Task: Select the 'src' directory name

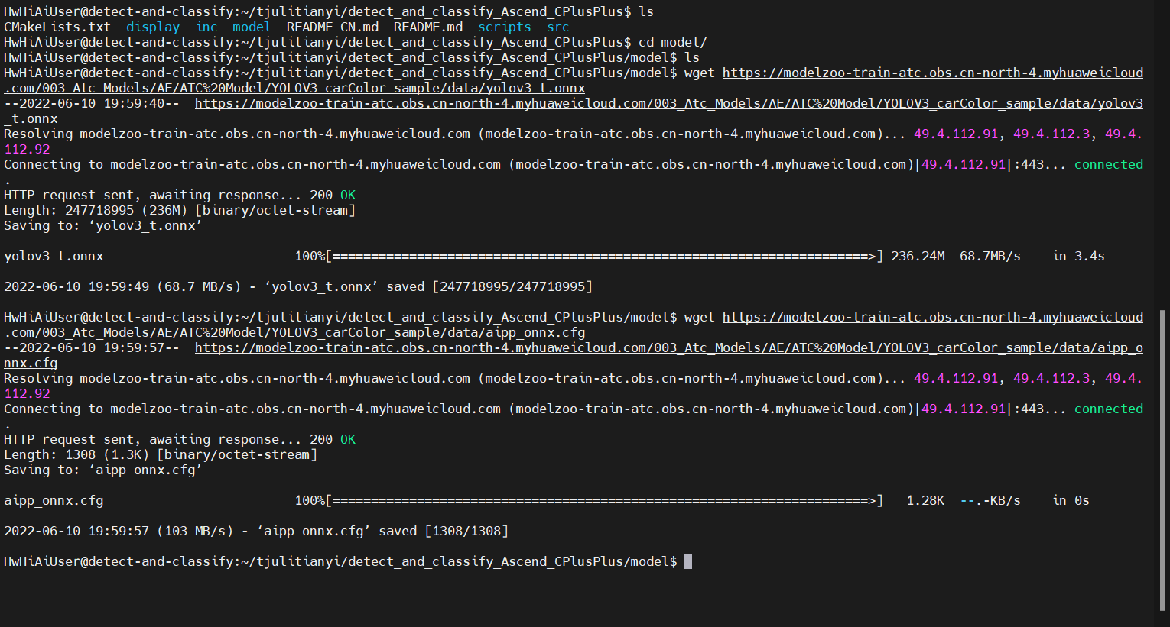Action: point(558,27)
